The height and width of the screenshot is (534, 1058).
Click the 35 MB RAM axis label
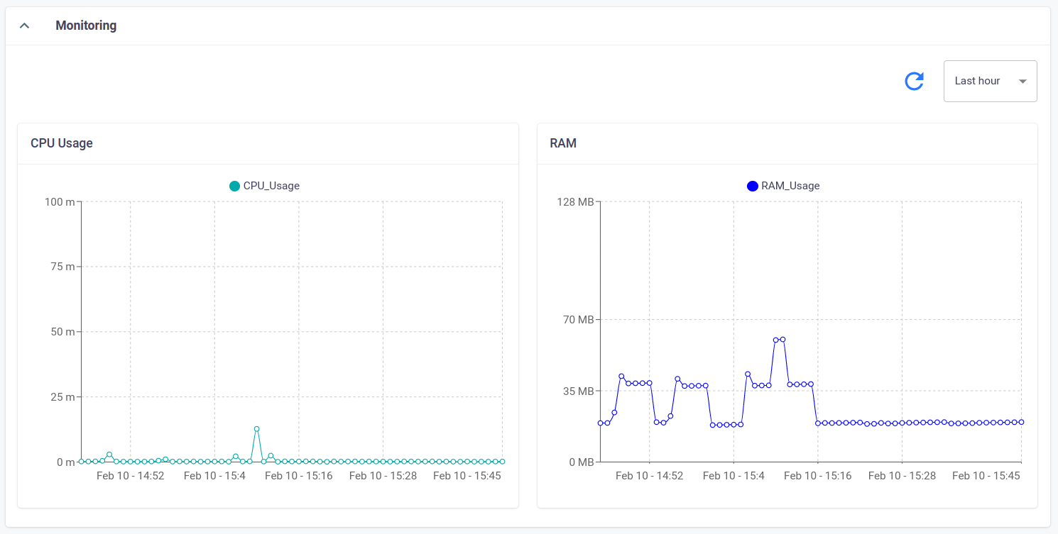[579, 391]
